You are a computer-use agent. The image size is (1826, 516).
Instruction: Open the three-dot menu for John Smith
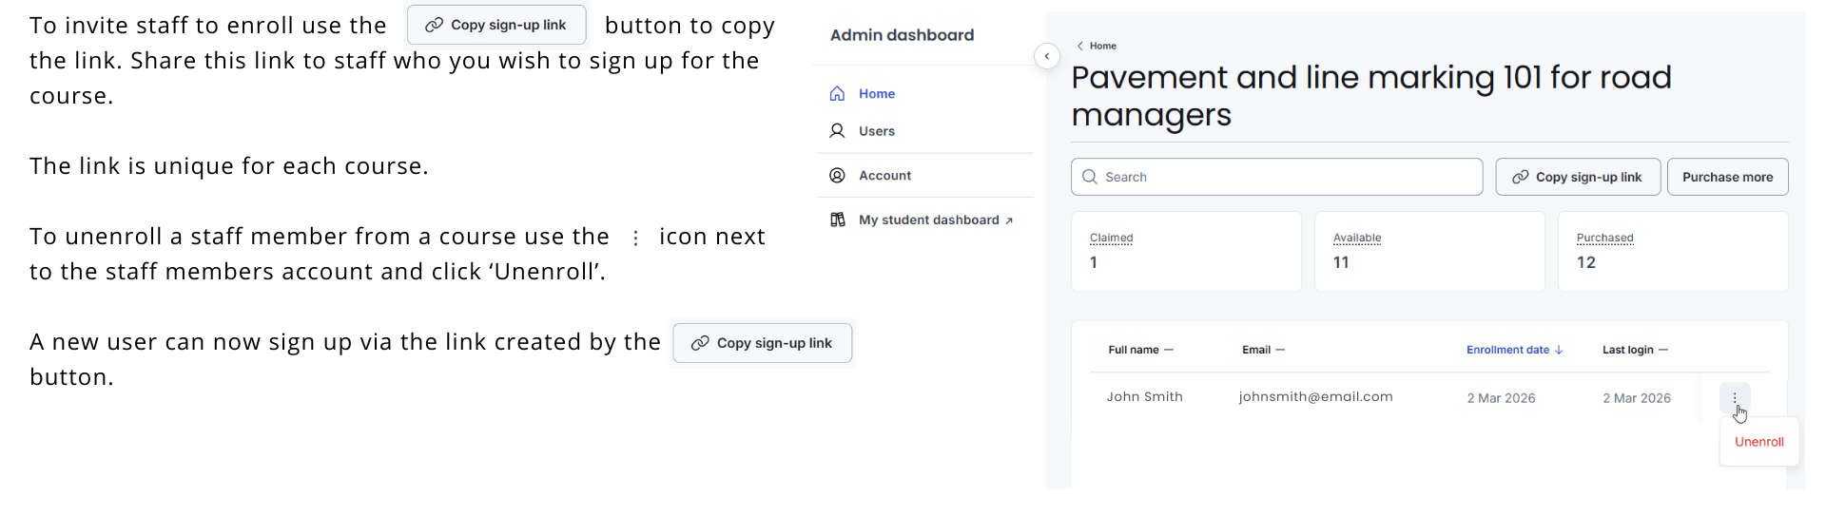[1735, 397]
